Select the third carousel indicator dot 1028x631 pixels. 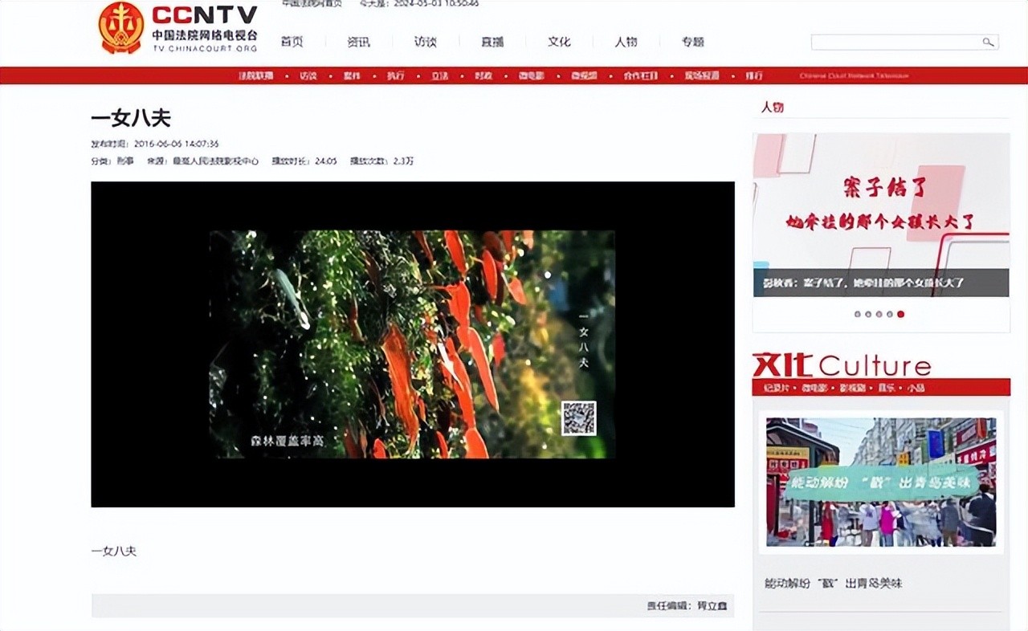point(879,314)
